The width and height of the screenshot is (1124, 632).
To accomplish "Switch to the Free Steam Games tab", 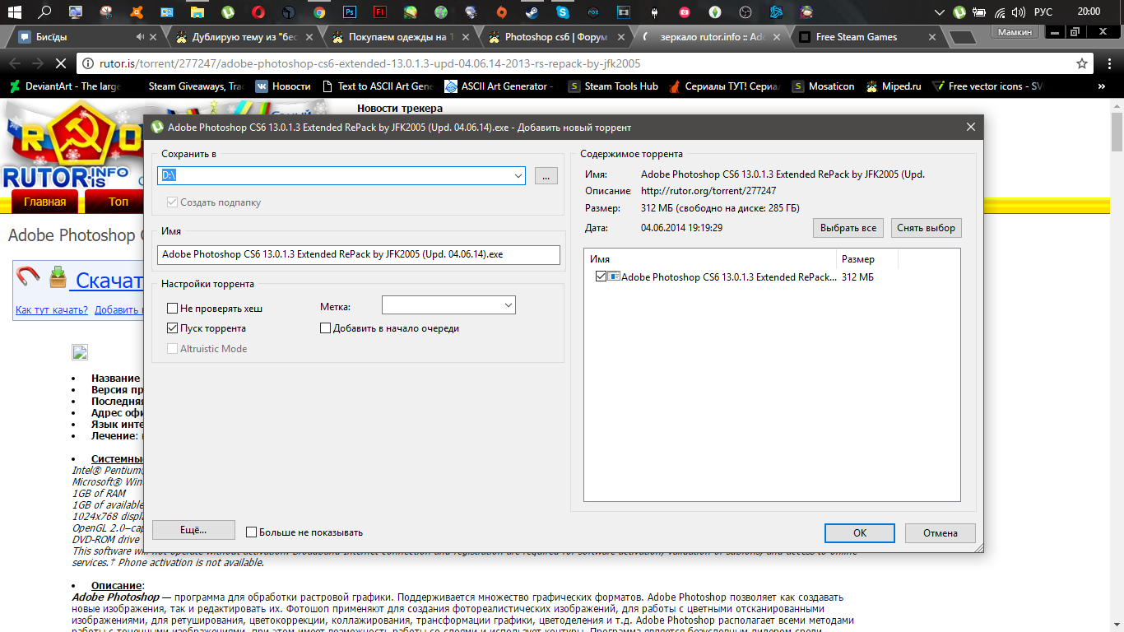I will click(x=866, y=37).
